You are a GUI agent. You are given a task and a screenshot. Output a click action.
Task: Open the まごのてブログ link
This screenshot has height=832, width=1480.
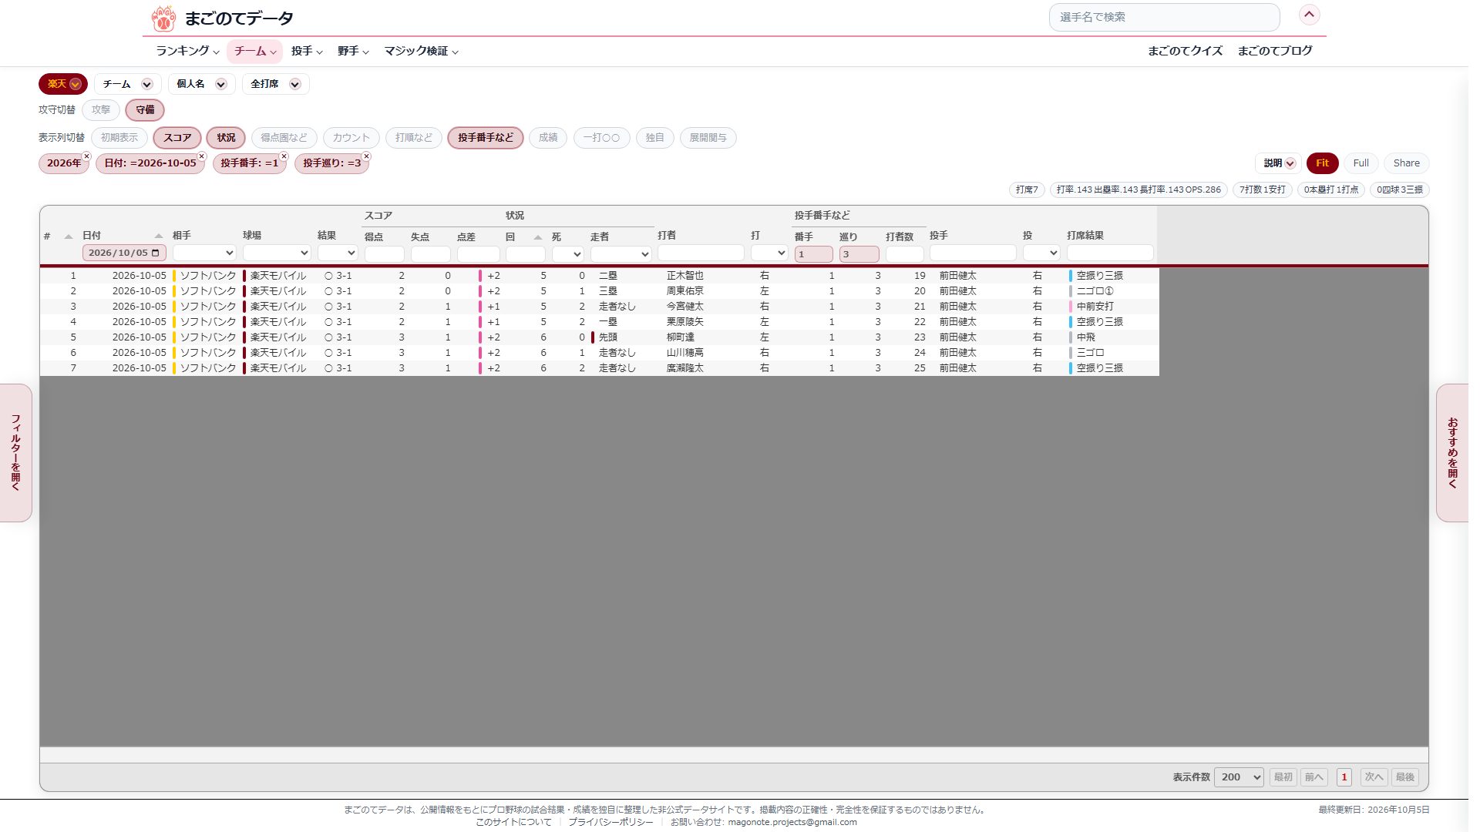[1275, 51]
